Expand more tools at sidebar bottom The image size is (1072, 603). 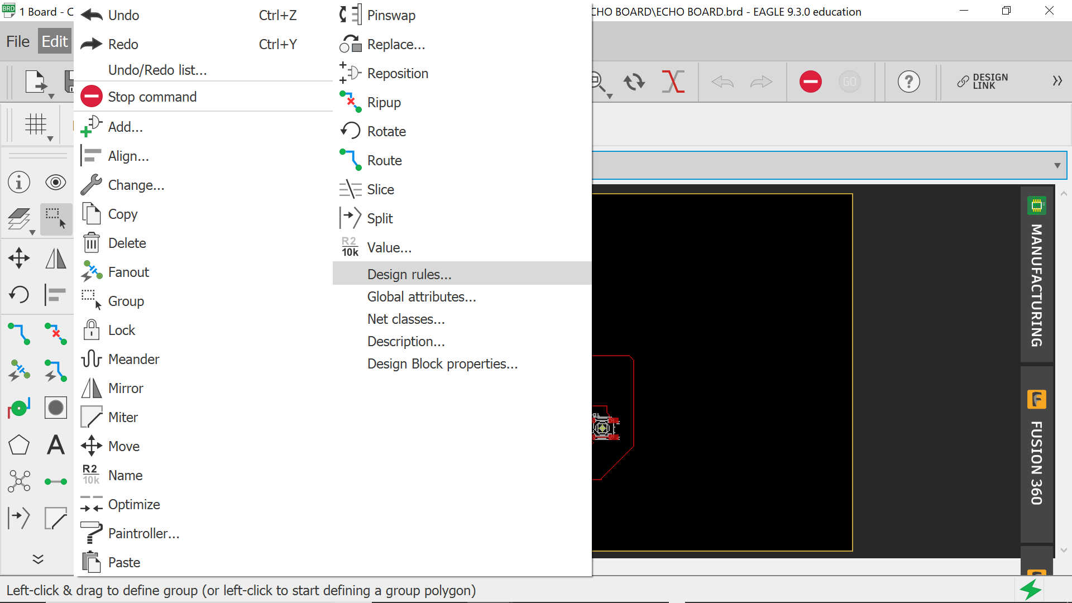point(37,559)
